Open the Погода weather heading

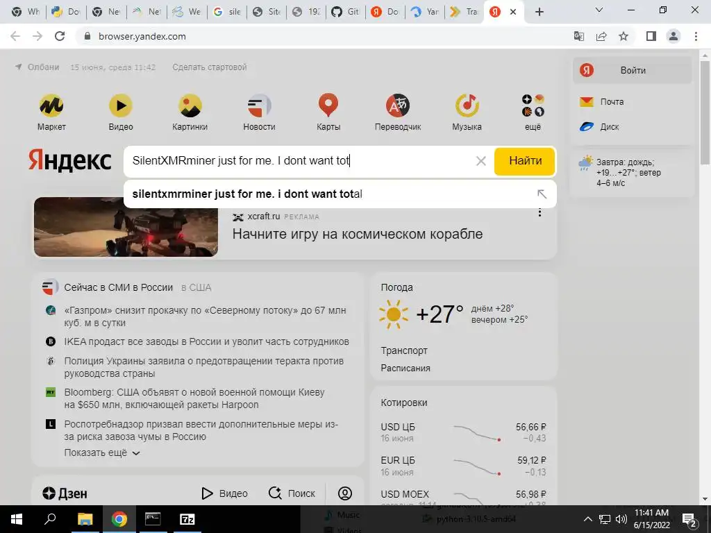(x=396, y=287)
